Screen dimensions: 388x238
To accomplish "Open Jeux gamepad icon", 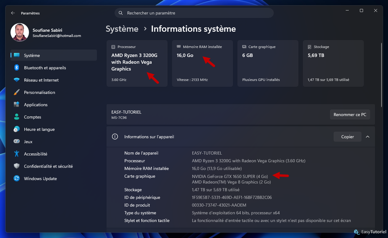I will (17, 142).
